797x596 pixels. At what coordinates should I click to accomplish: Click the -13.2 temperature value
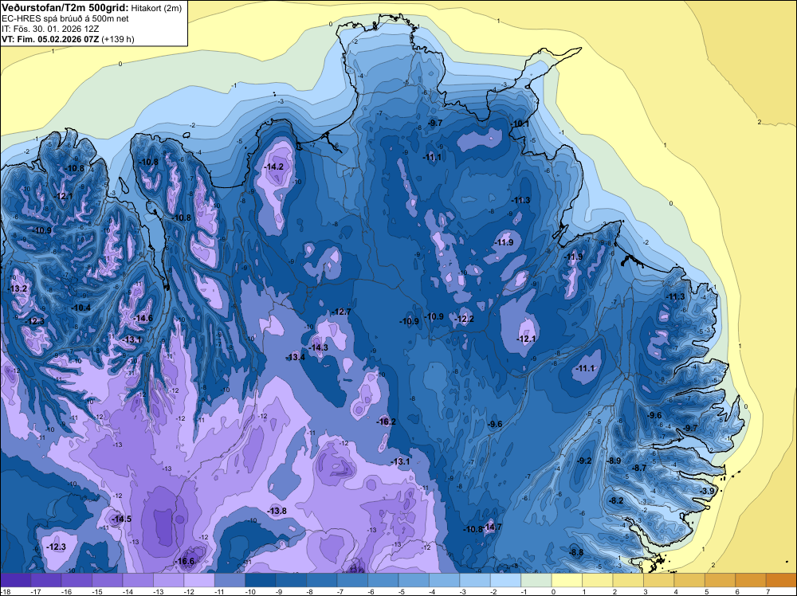[x=18, y=288]
